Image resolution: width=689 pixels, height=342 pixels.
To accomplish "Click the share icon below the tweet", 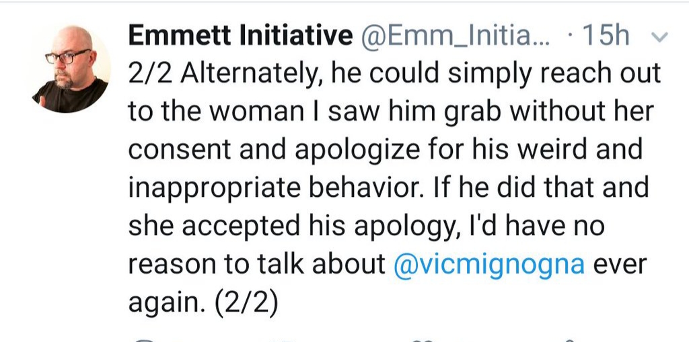I will click(570, 340).
